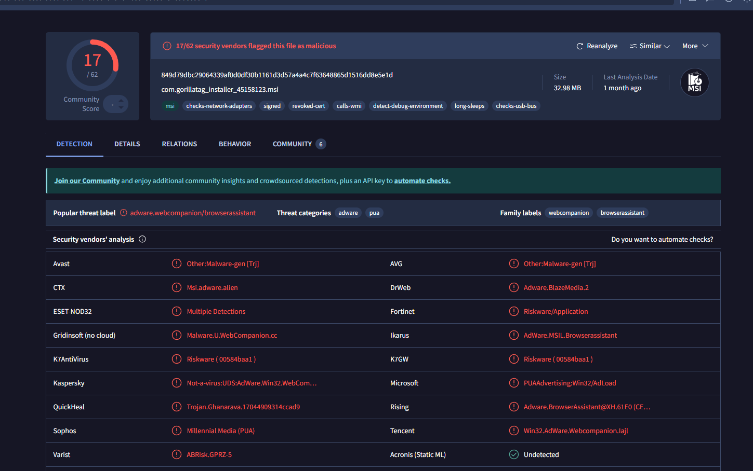The image size is (753, 471).
Task: Click the alert icon in the Ikarus row
Action: click(x=514, y=335)
